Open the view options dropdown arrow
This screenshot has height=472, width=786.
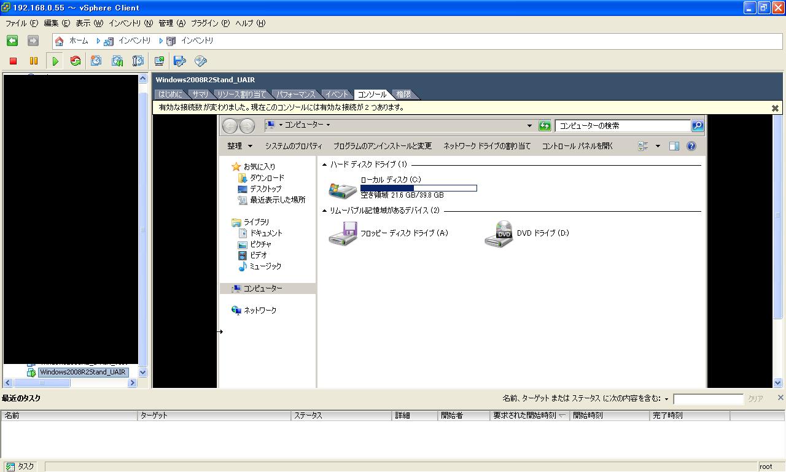[658, 146]
